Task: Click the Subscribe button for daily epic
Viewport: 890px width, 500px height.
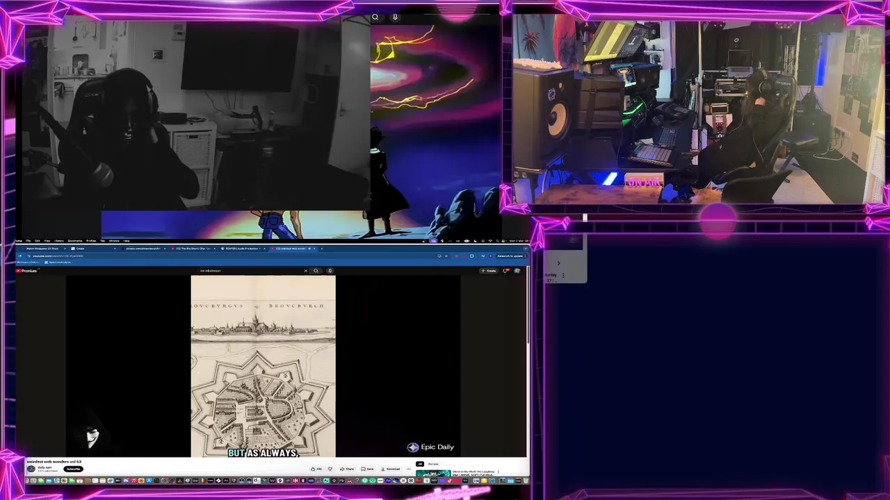Action: click(73, 469)
